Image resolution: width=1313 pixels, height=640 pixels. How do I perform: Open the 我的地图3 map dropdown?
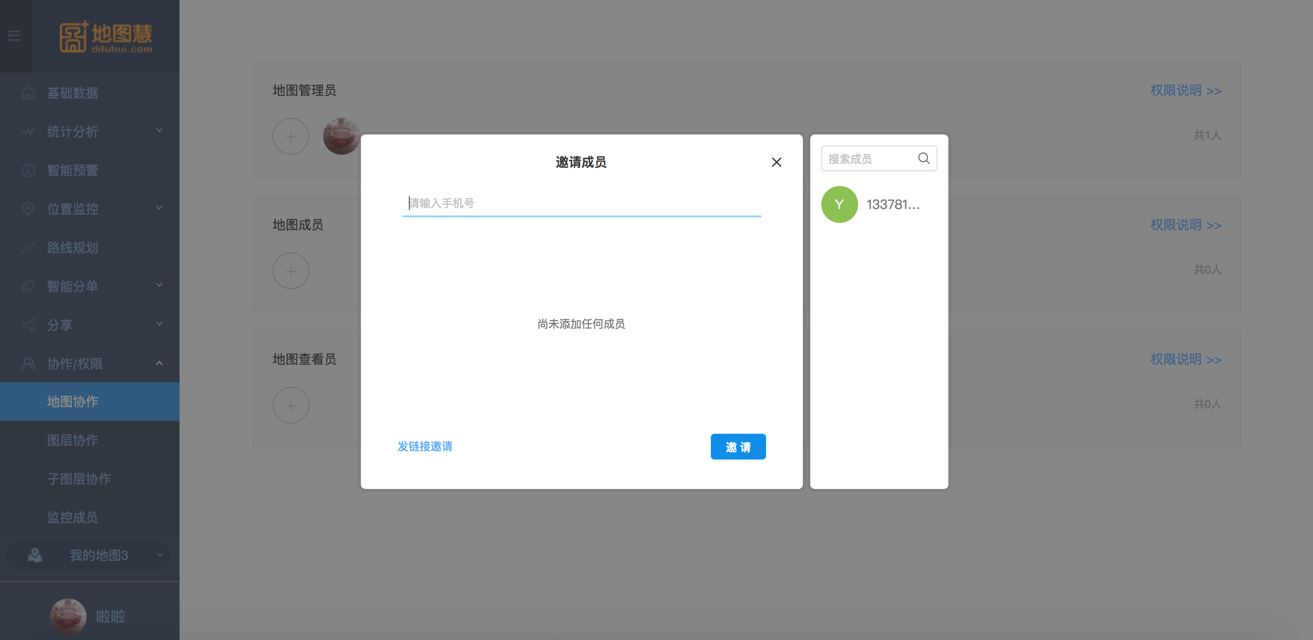pos(87,555)
